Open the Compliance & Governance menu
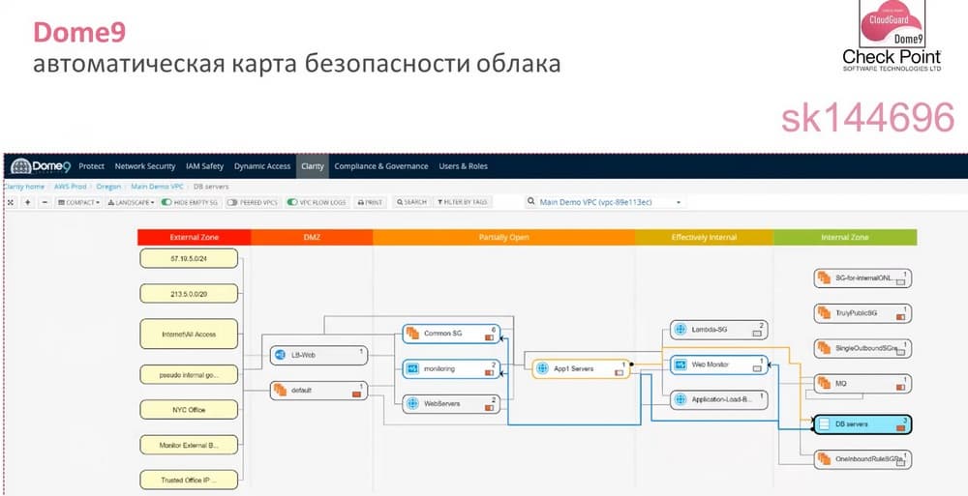 pos(380,166)
